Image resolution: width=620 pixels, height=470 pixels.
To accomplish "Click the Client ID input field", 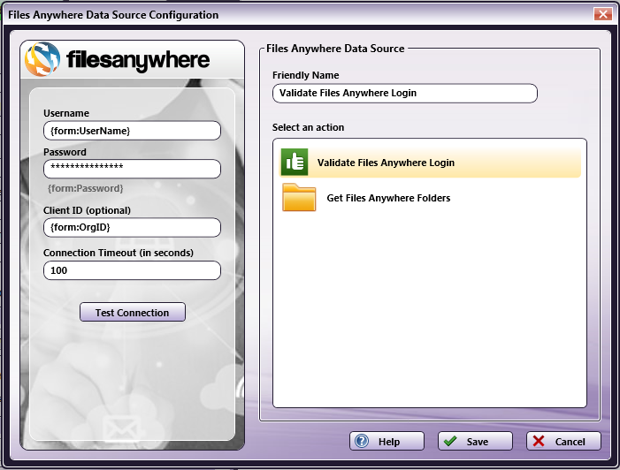I will 132,228.
